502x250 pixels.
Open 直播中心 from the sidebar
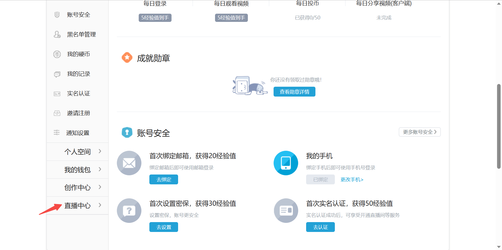click(77, 205)
